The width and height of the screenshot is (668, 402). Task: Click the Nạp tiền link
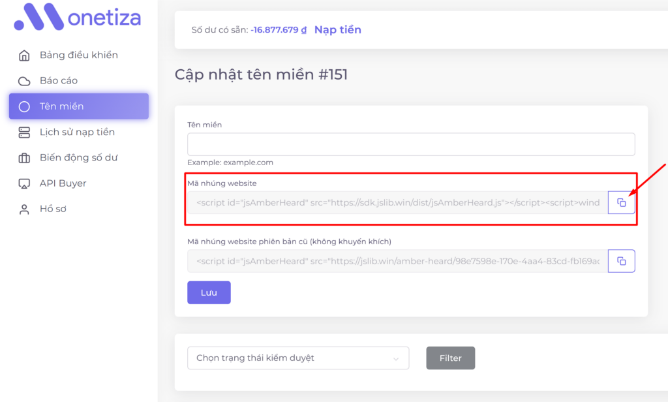(x=337, y=30)
